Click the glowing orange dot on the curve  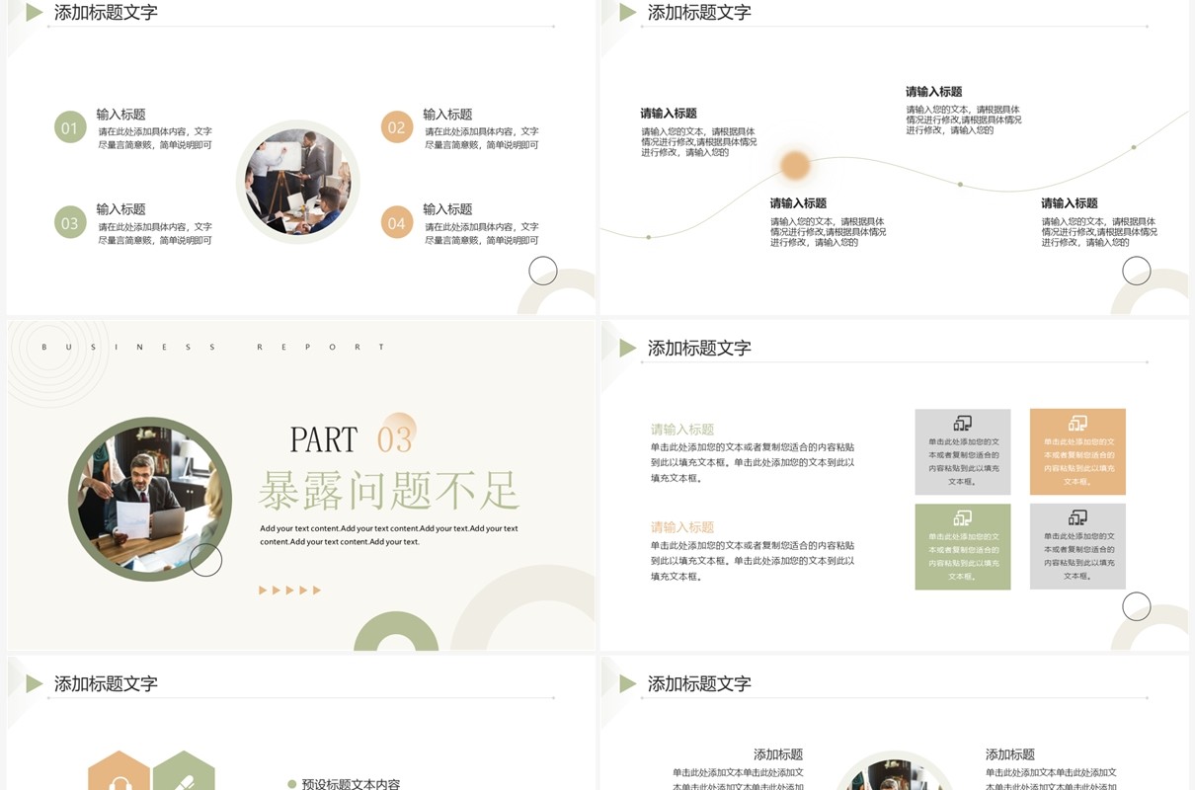[795, 165]
